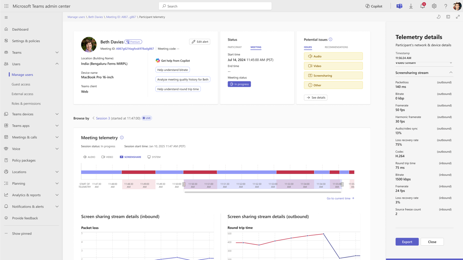Switch telemetry to the Video tab

click(107, 157)
